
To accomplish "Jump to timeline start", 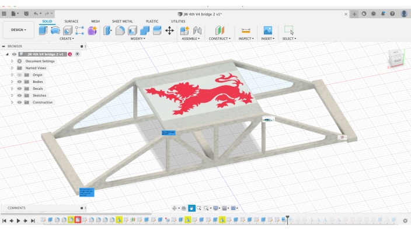I will click(4, 220).
